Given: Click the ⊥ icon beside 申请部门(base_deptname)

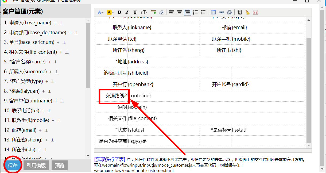Looking at the screenshot, I should coord(76,33).
